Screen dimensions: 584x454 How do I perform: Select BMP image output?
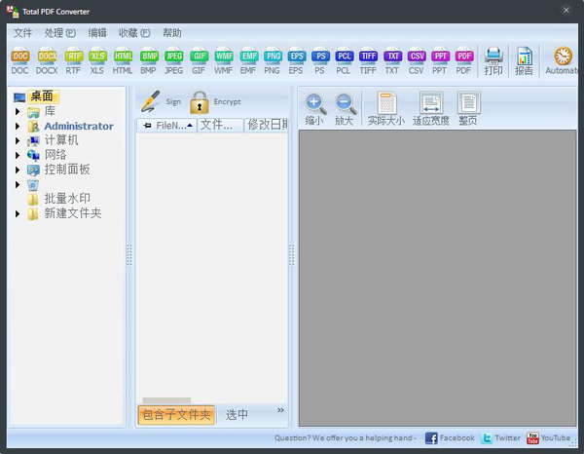149,60
